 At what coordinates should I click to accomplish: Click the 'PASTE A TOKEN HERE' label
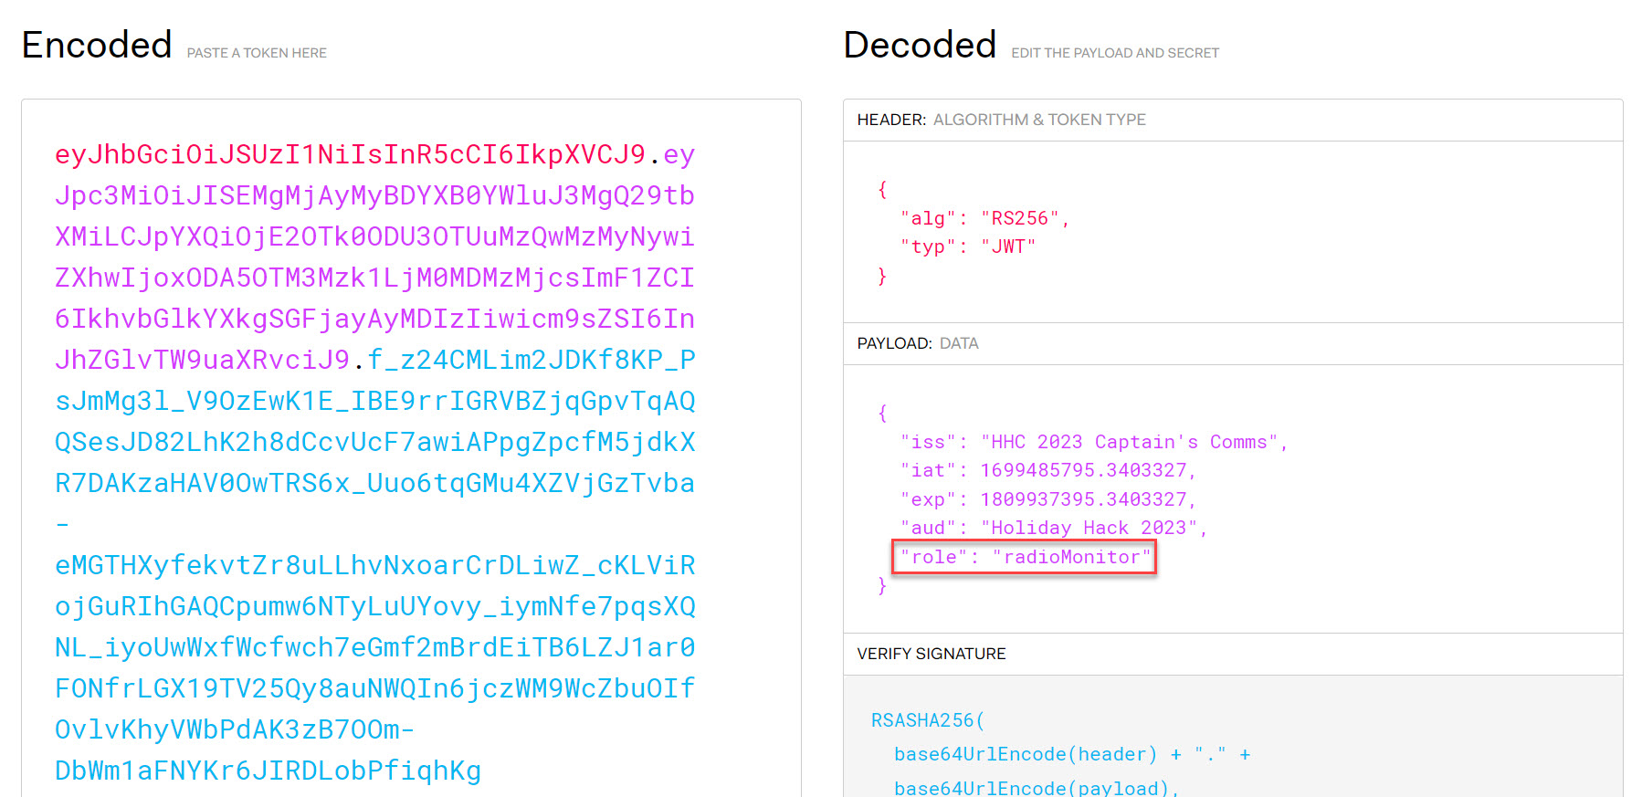[x=257, y=53]
